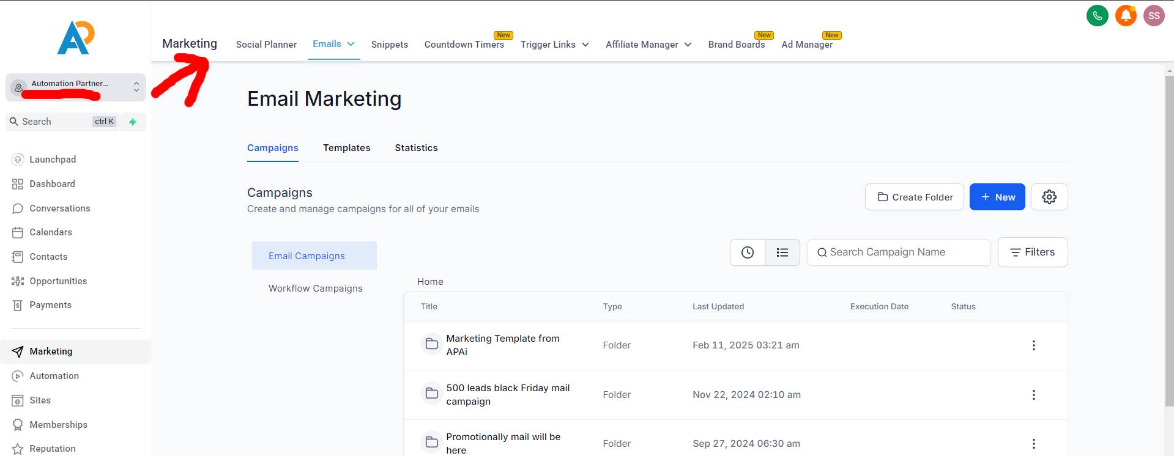Open Countdown Timers in top navigation
The height and width of the screenshot is (456, 1174).
tap(464, 45)
